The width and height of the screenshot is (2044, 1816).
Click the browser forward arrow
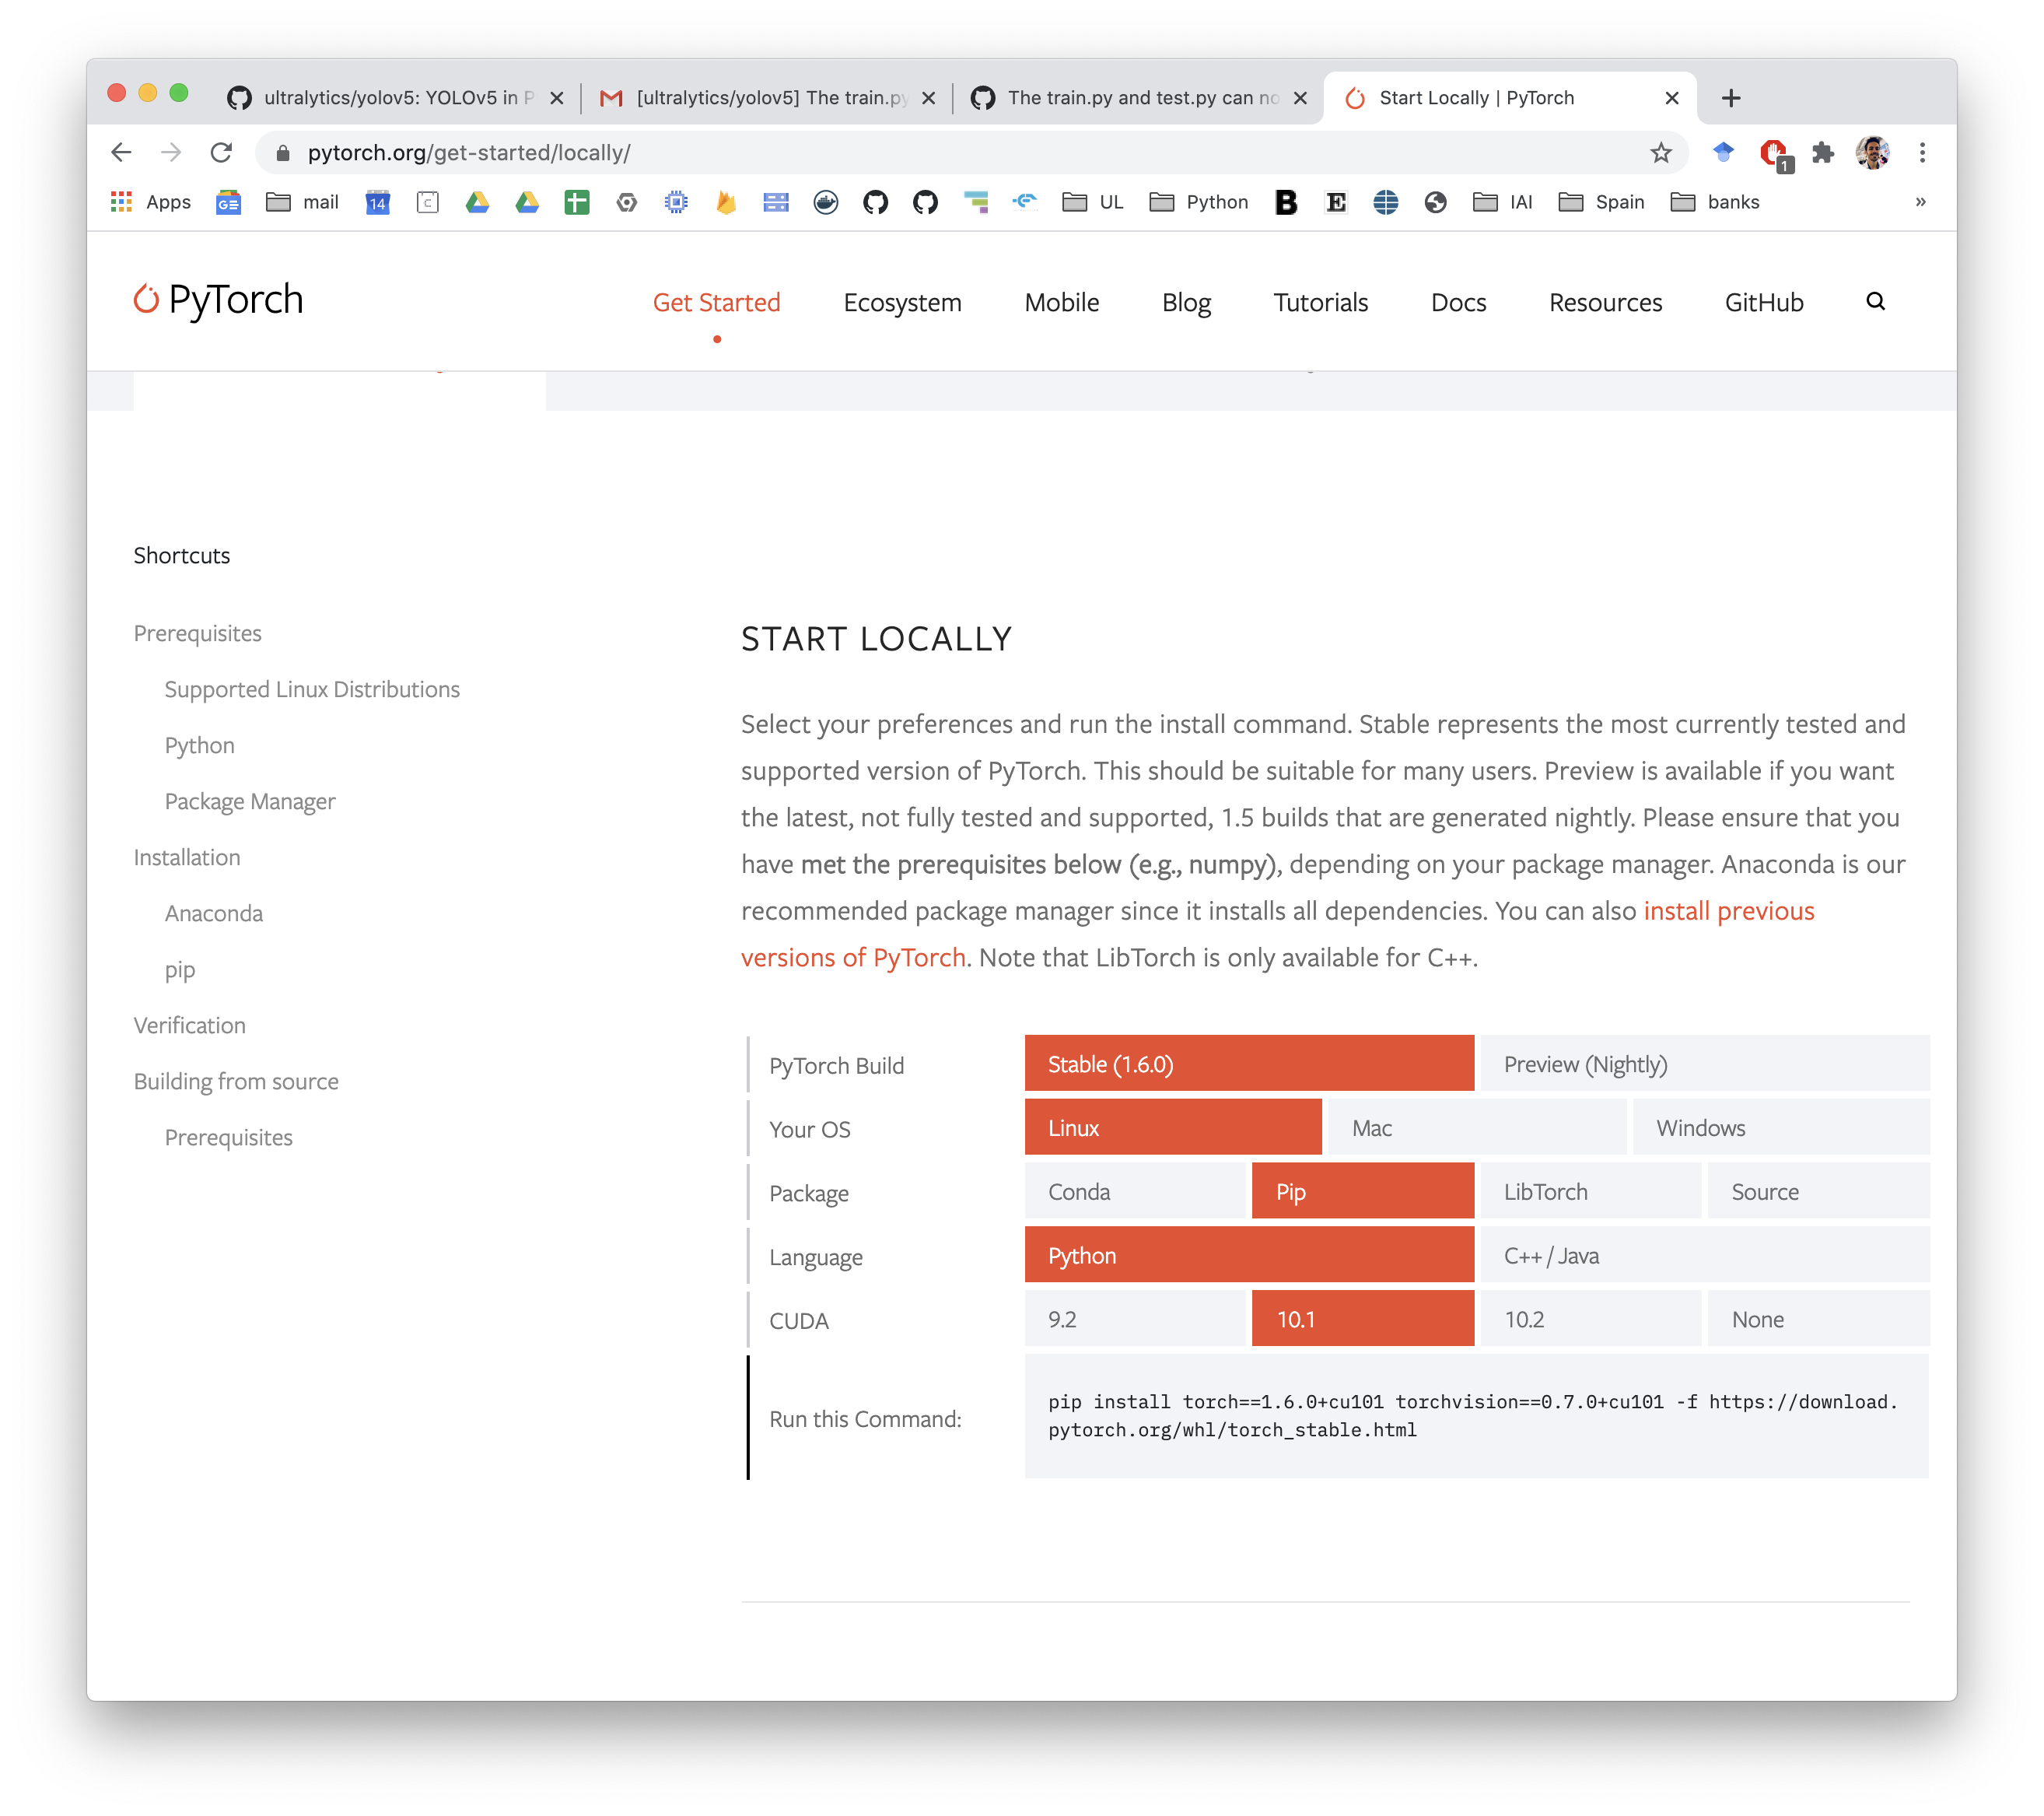171,152
